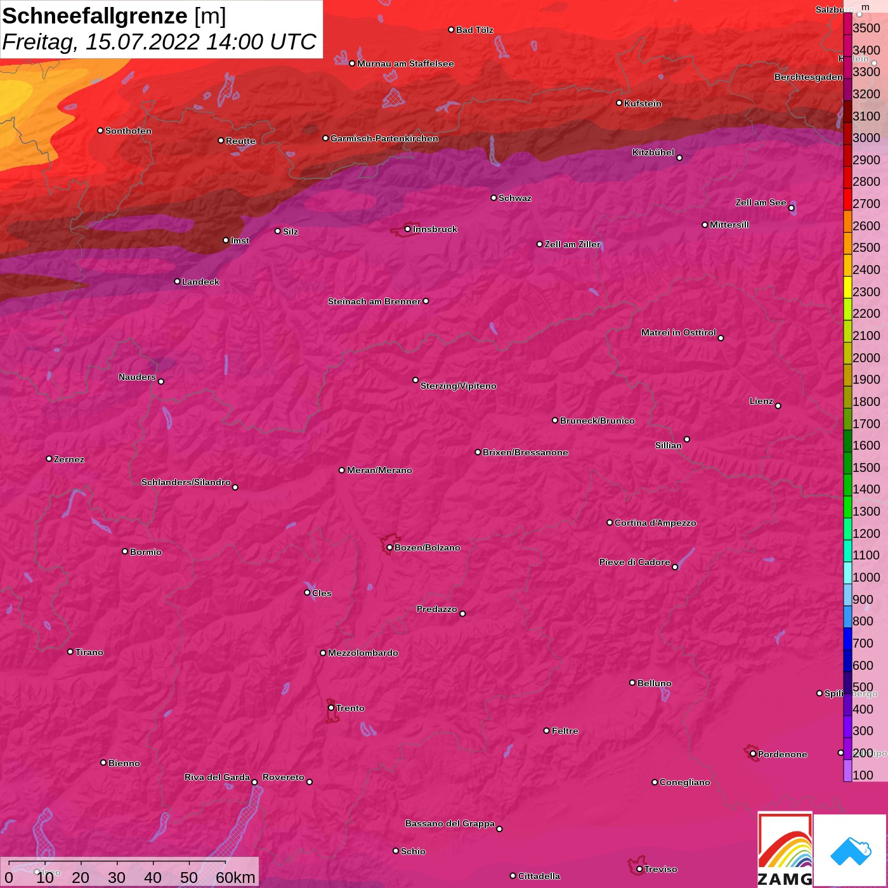Click the Innsbruck city marker
This screenshot has width=888, height=888.
407,229
